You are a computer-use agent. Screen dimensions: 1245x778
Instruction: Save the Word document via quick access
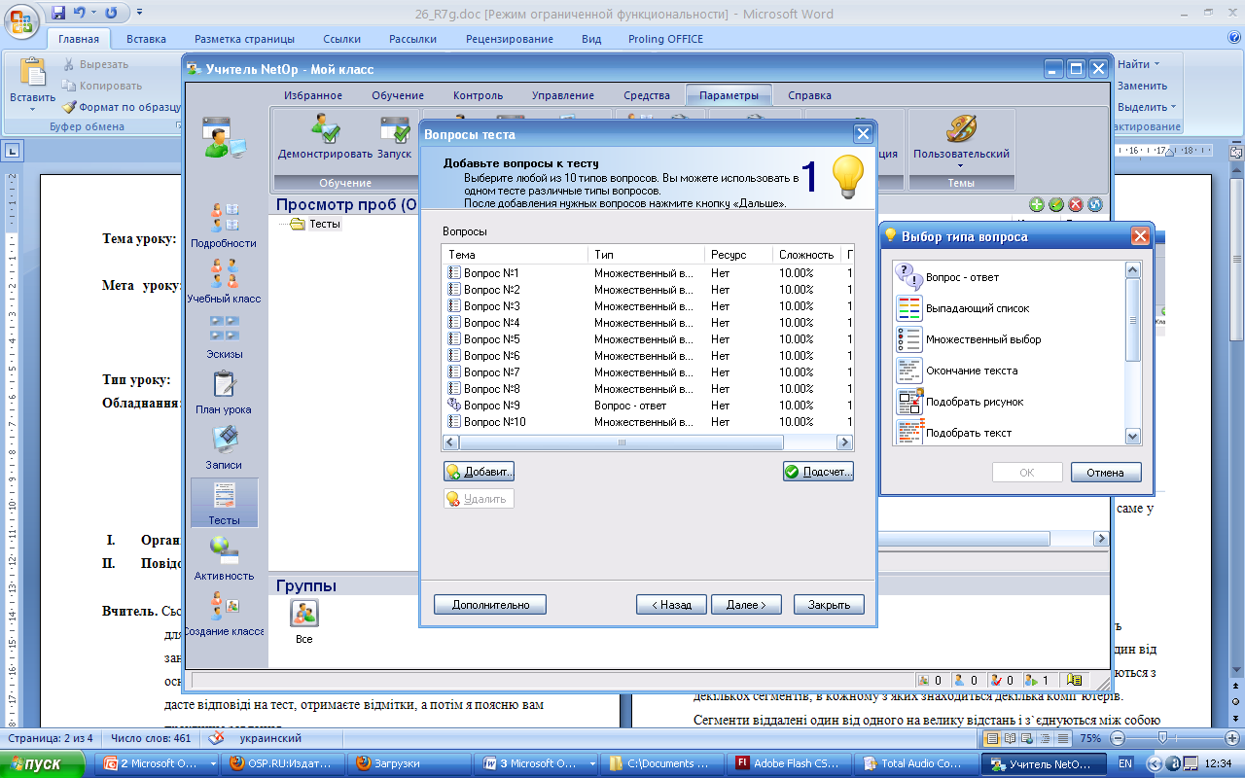[x=58, y=13]
